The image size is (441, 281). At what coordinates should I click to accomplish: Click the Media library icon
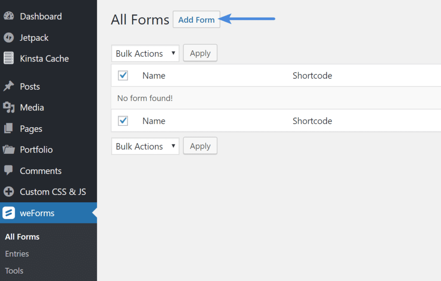click(9, 107)
